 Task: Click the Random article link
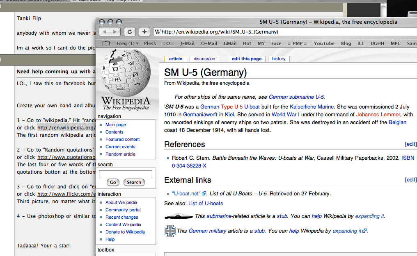pyautogui.click(x=120, y=154)
